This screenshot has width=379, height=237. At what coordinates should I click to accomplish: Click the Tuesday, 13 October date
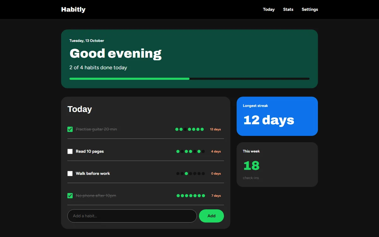tap(87, 40)
